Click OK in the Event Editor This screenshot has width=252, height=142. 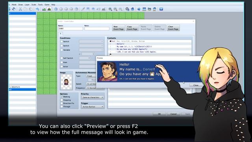click(x=159, y=114)
